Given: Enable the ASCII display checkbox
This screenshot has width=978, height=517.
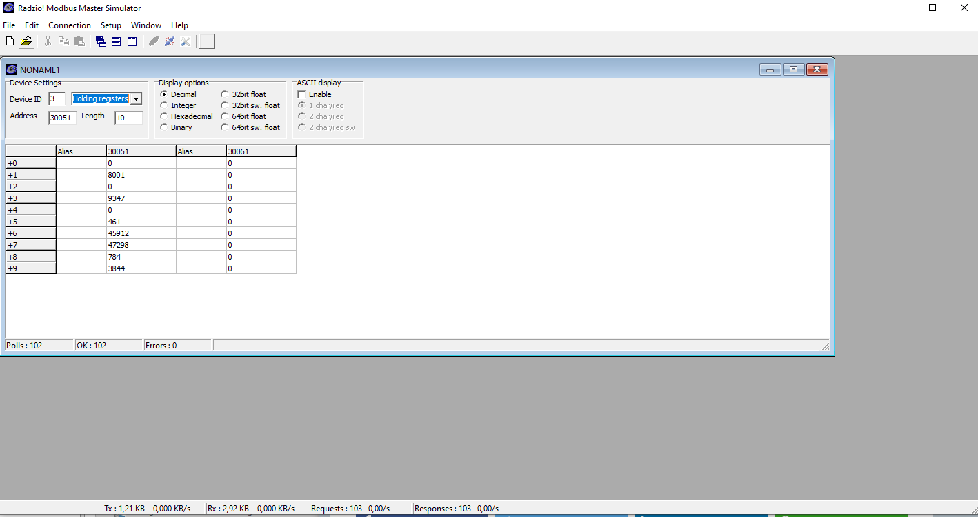Looking at the screenshot, I should (x=301, y=94).
